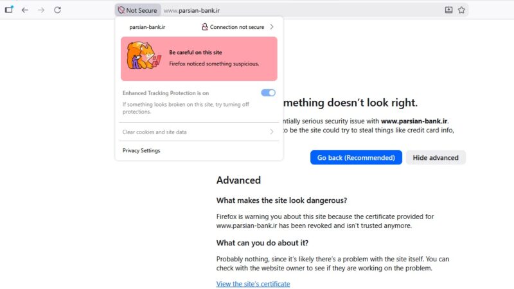
Task: Reload the page with refresh icon
Action: 57,10
